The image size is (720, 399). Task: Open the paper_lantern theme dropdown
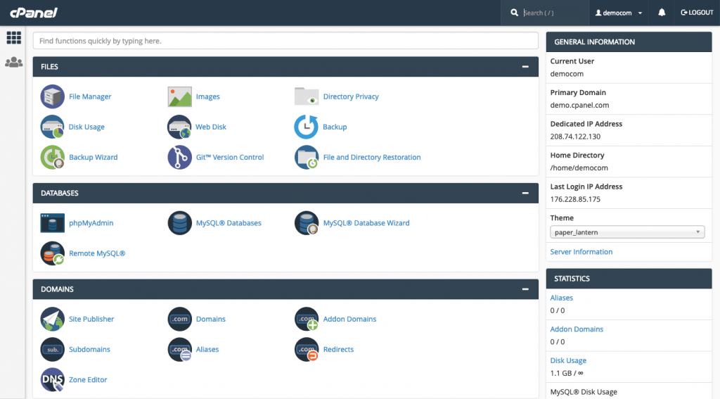[x=627, y=232]
